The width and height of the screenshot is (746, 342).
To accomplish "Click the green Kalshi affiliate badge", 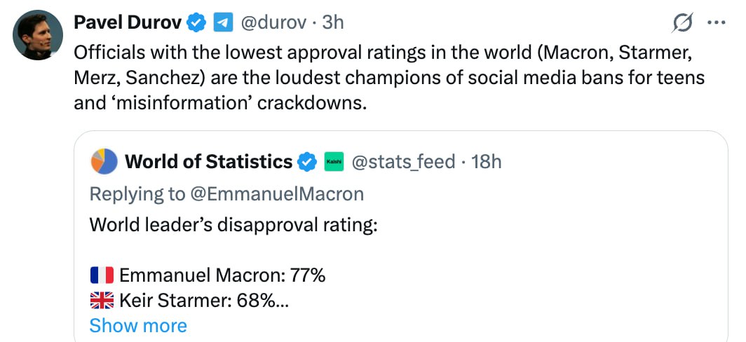I will (x=333, y=162).
